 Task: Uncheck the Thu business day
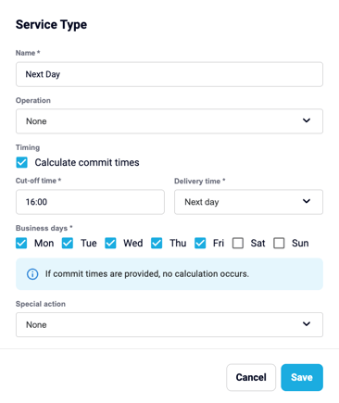157,243
